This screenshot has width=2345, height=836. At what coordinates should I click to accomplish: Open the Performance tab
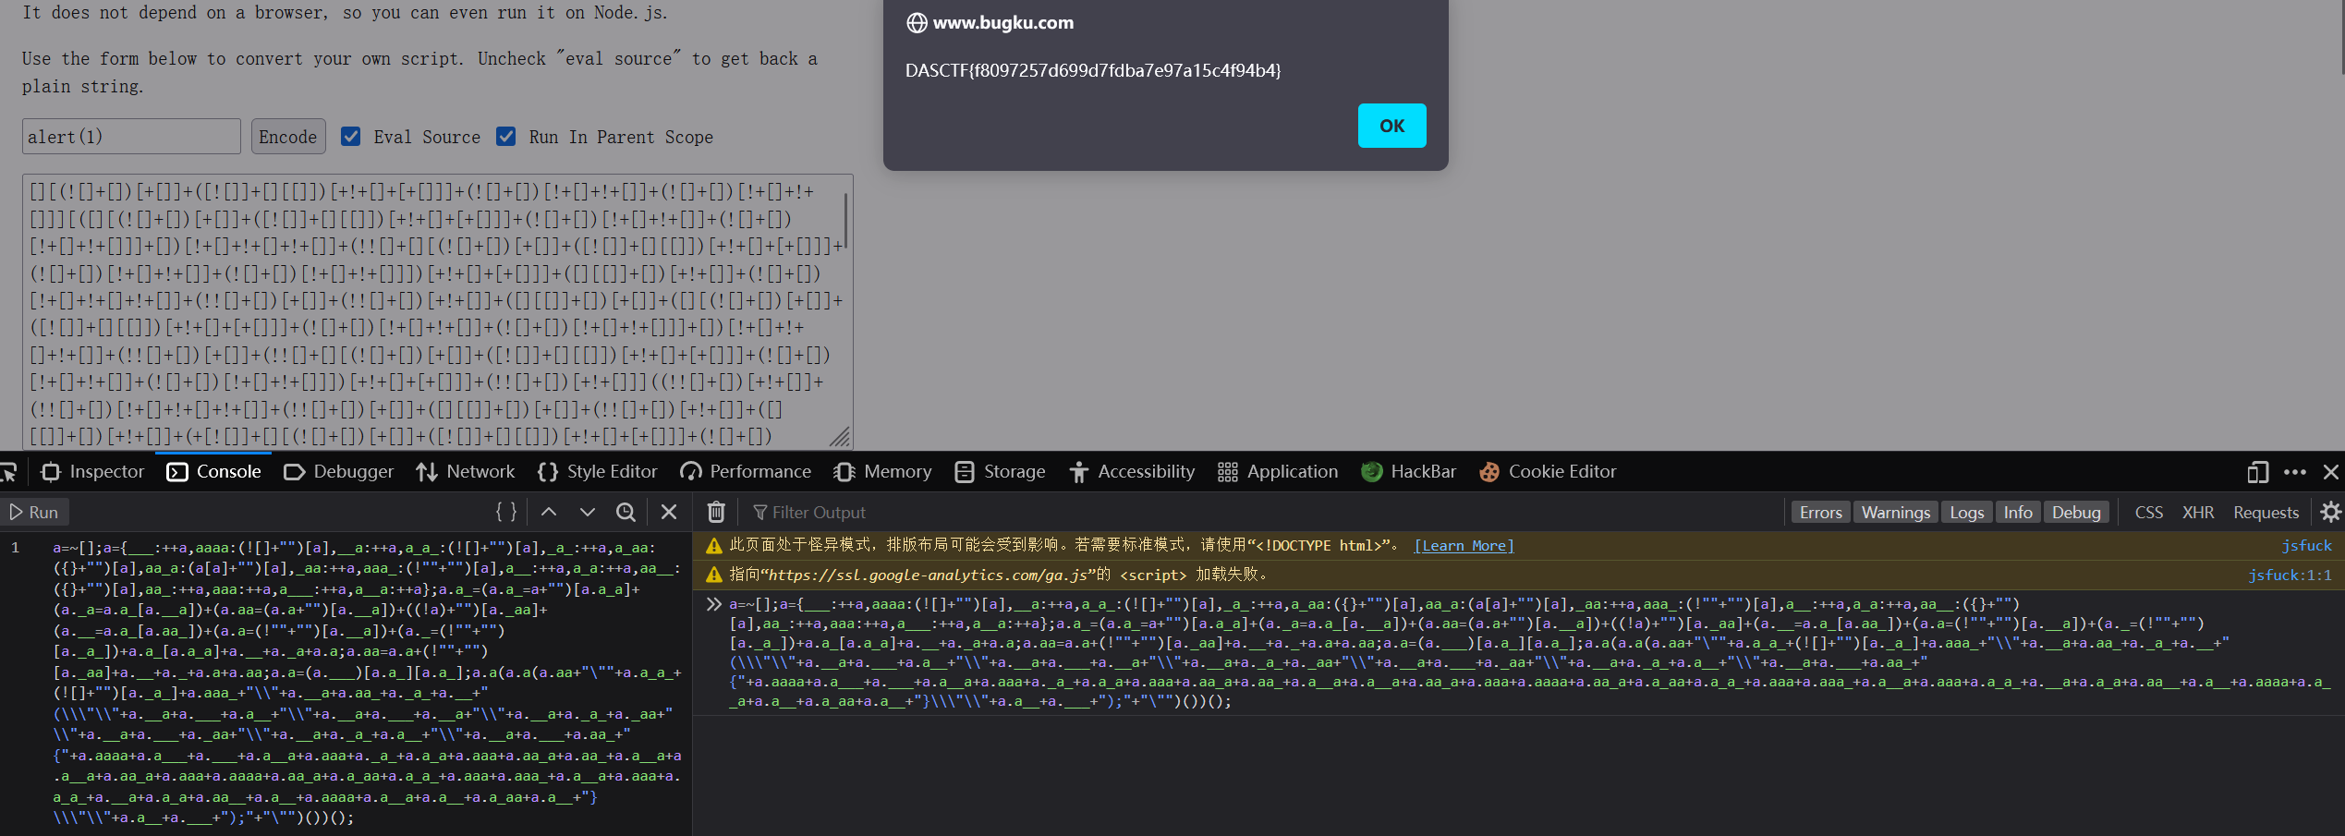(x=746, y=472)
